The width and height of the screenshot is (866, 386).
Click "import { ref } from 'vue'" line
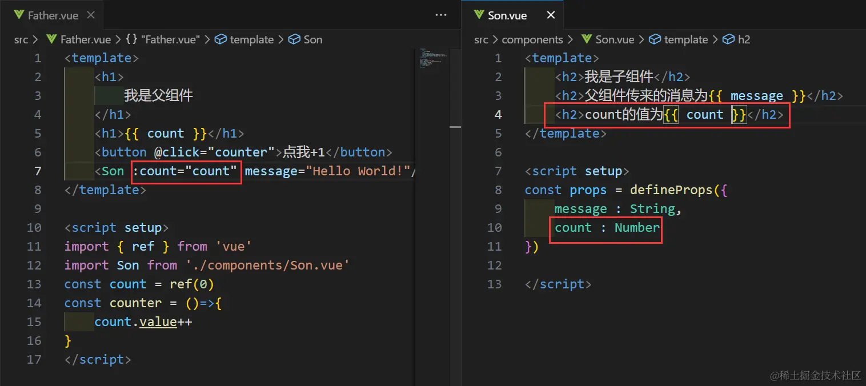tap(158, 246)
